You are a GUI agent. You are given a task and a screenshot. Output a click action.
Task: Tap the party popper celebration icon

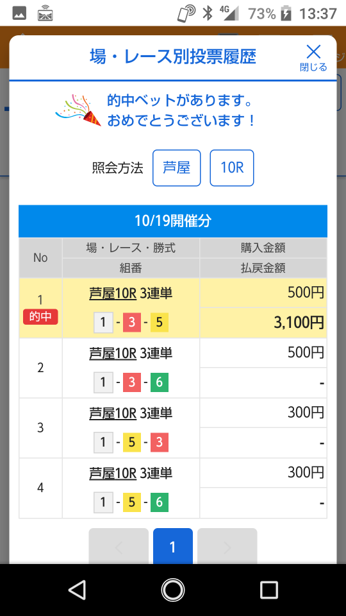coord(78,110)
